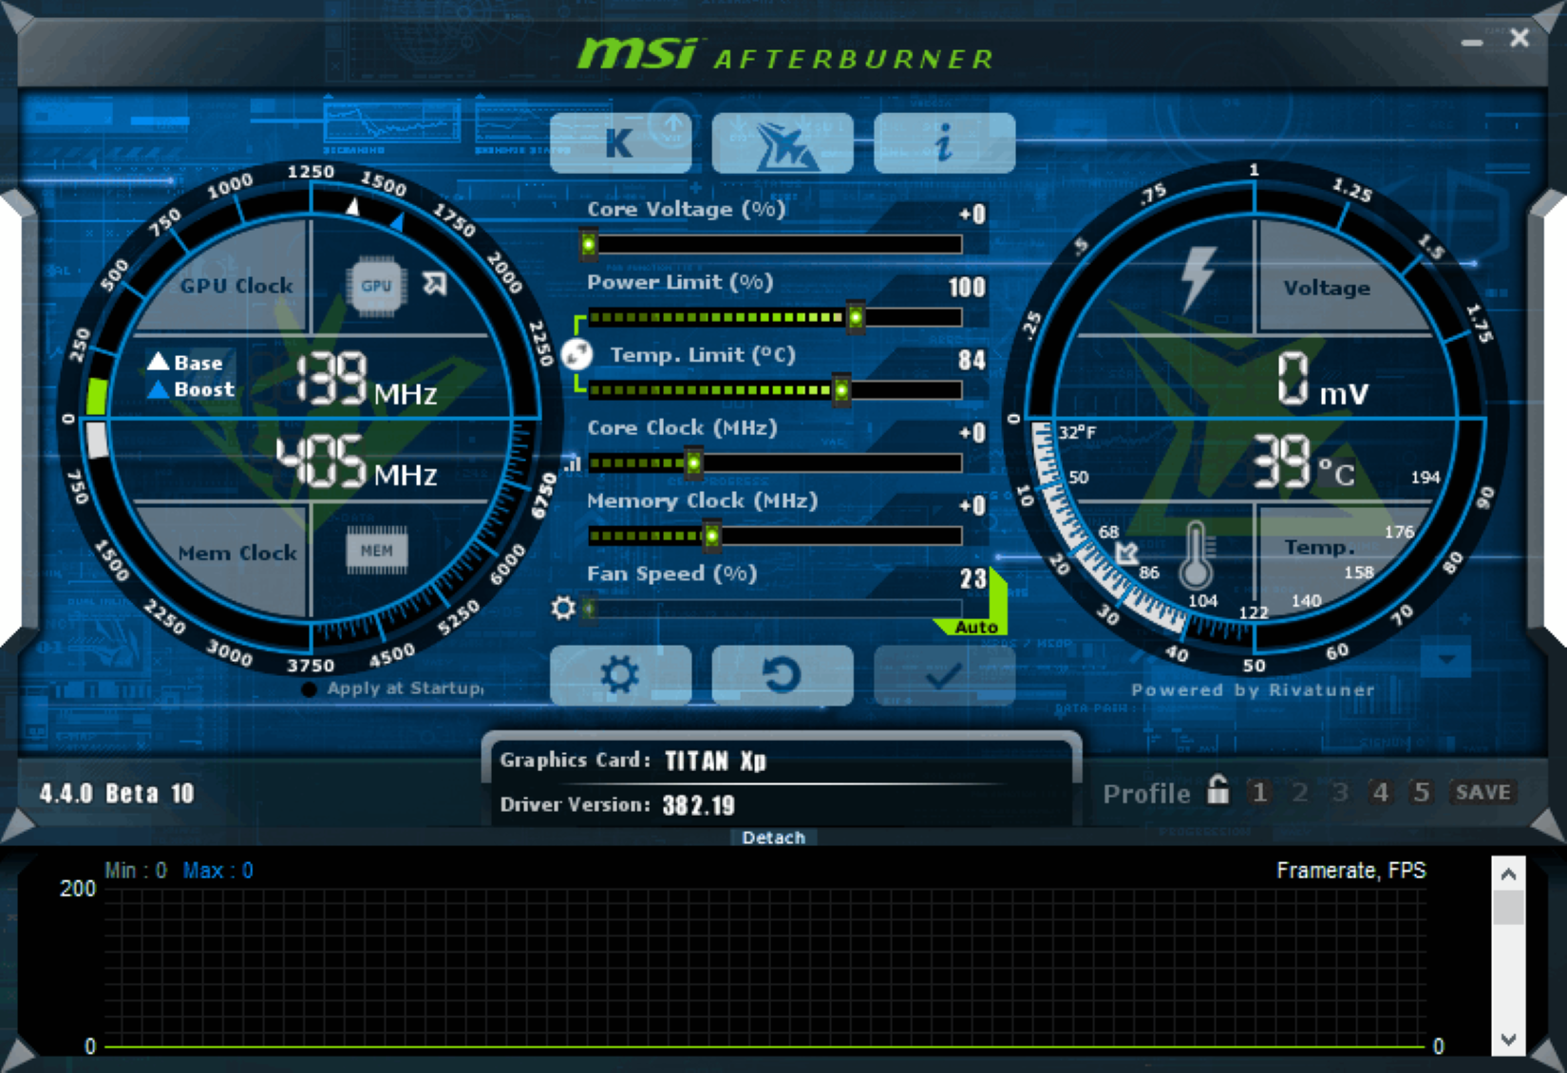The image size is (1567, 1073).
Task: Click the MEM chip icon
Action: [x=376, y=550]
